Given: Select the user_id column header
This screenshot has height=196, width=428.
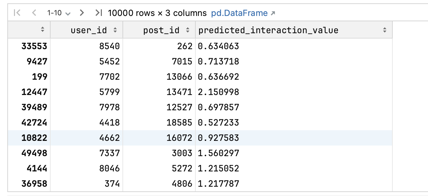Looking at the screenshot, I should tap(89, 30).
